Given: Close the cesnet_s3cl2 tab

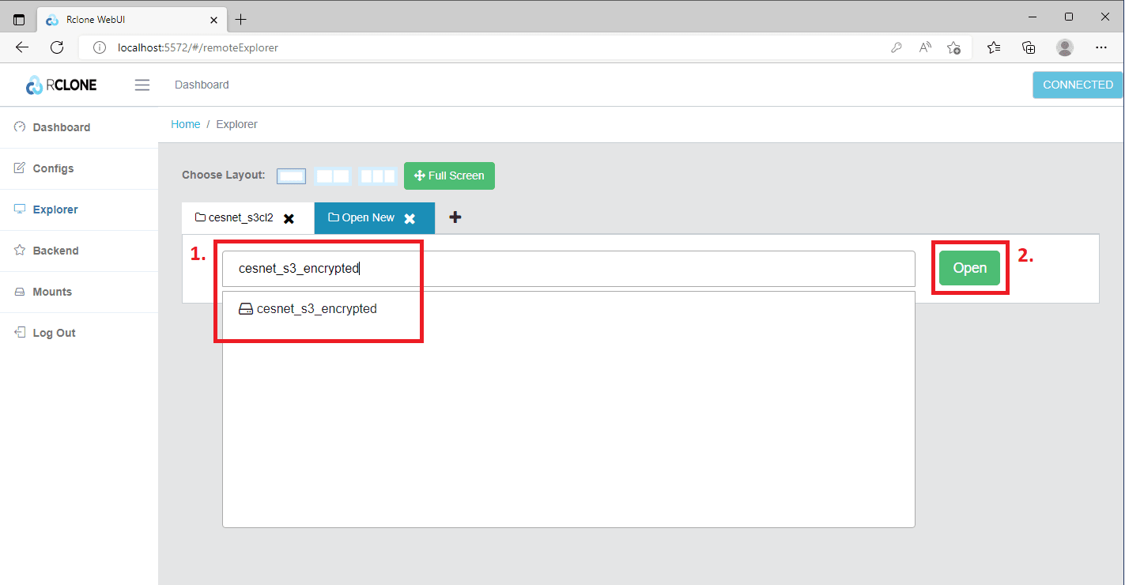Looking at the screenshot, I should [289, 218].
